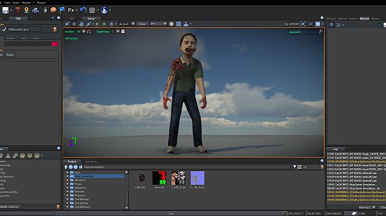Click the colored cube icon in main toolbar
Viewport: 386px width, 216px height.
(x=18, y=10)
